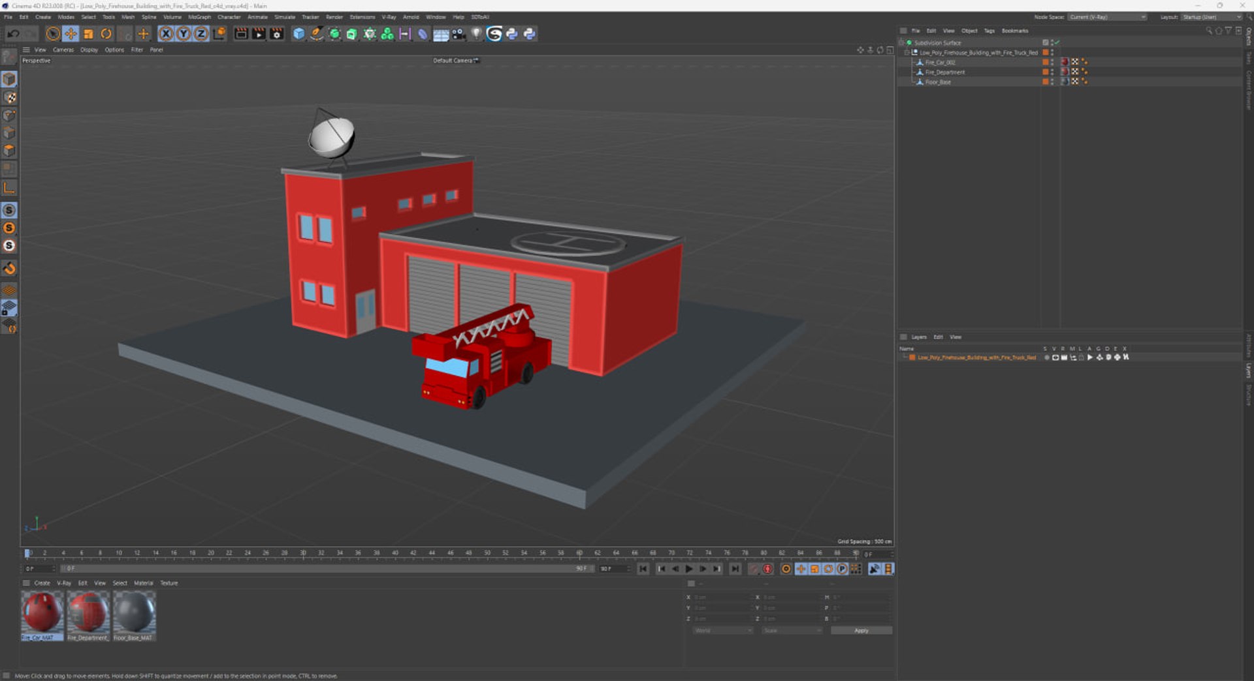Viewport: 1254px width, 681px height.
Task: Toggle Fire_Car_002 visibility dots
Action: click(1052, 63)
